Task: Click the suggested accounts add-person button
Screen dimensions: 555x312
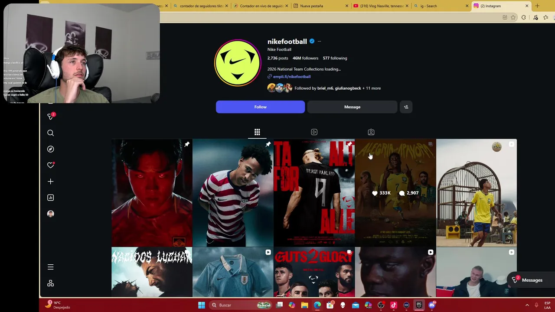Action: (x=406, y=107)
